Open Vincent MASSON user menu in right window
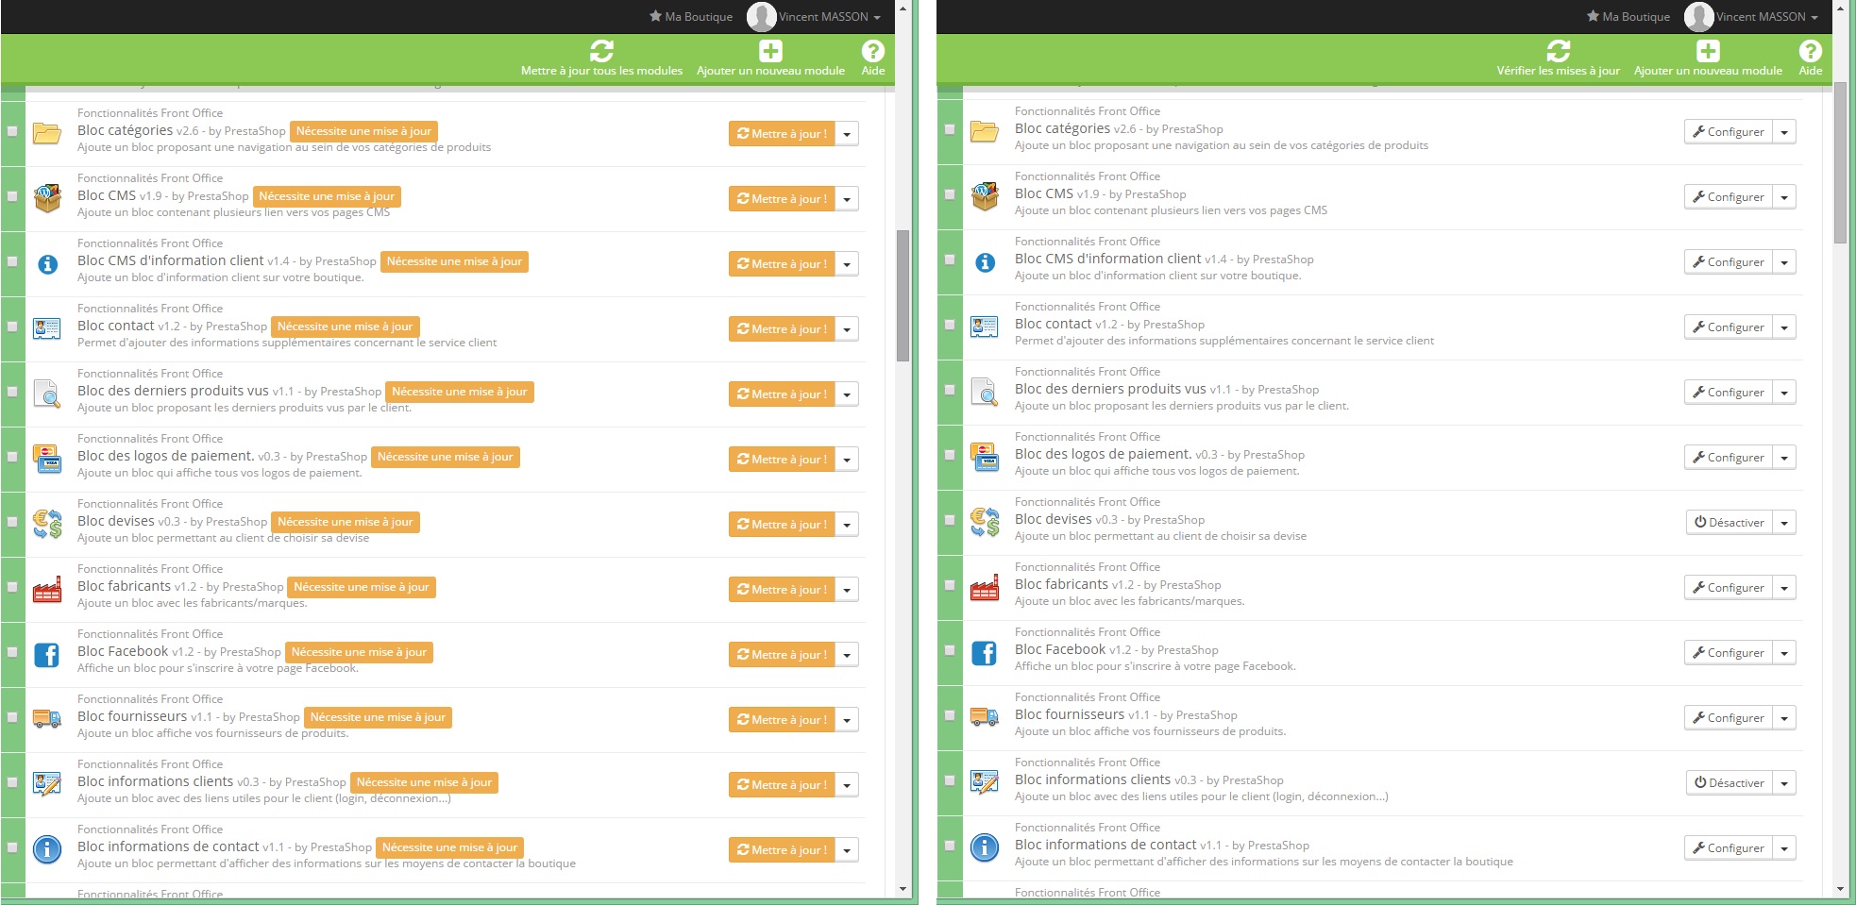The height and width of the screenshot is (905, 1856). [x=1751, y=16]
